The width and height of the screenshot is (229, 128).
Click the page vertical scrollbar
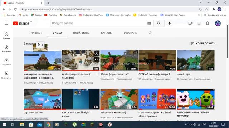click(x=228, y=42)
